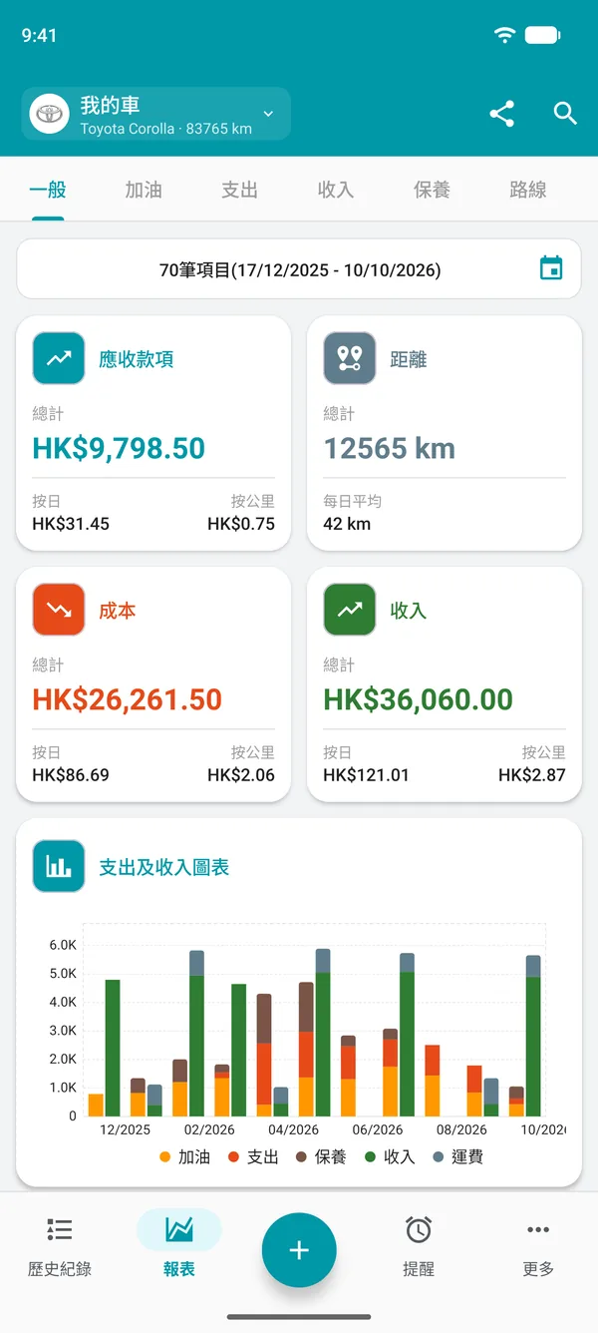Tap the 應收款項 trending-up icon
The height and width of the screenshot is (1333, 598).
coord(59,358)
